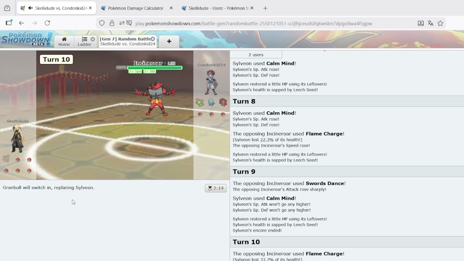Open the Ladder tab

[84, 41]
